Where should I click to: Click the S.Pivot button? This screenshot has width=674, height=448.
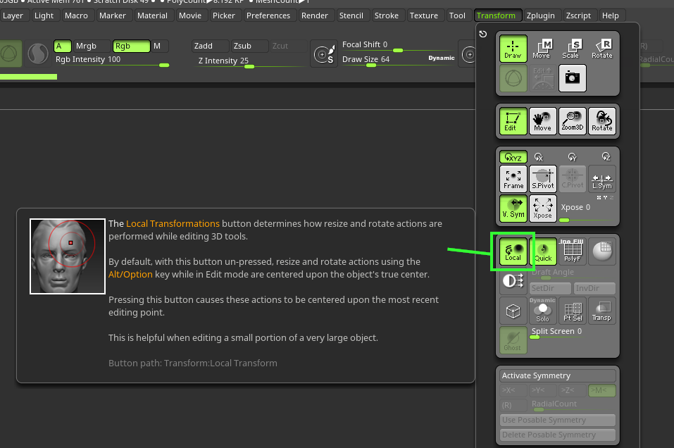[542, 179]
